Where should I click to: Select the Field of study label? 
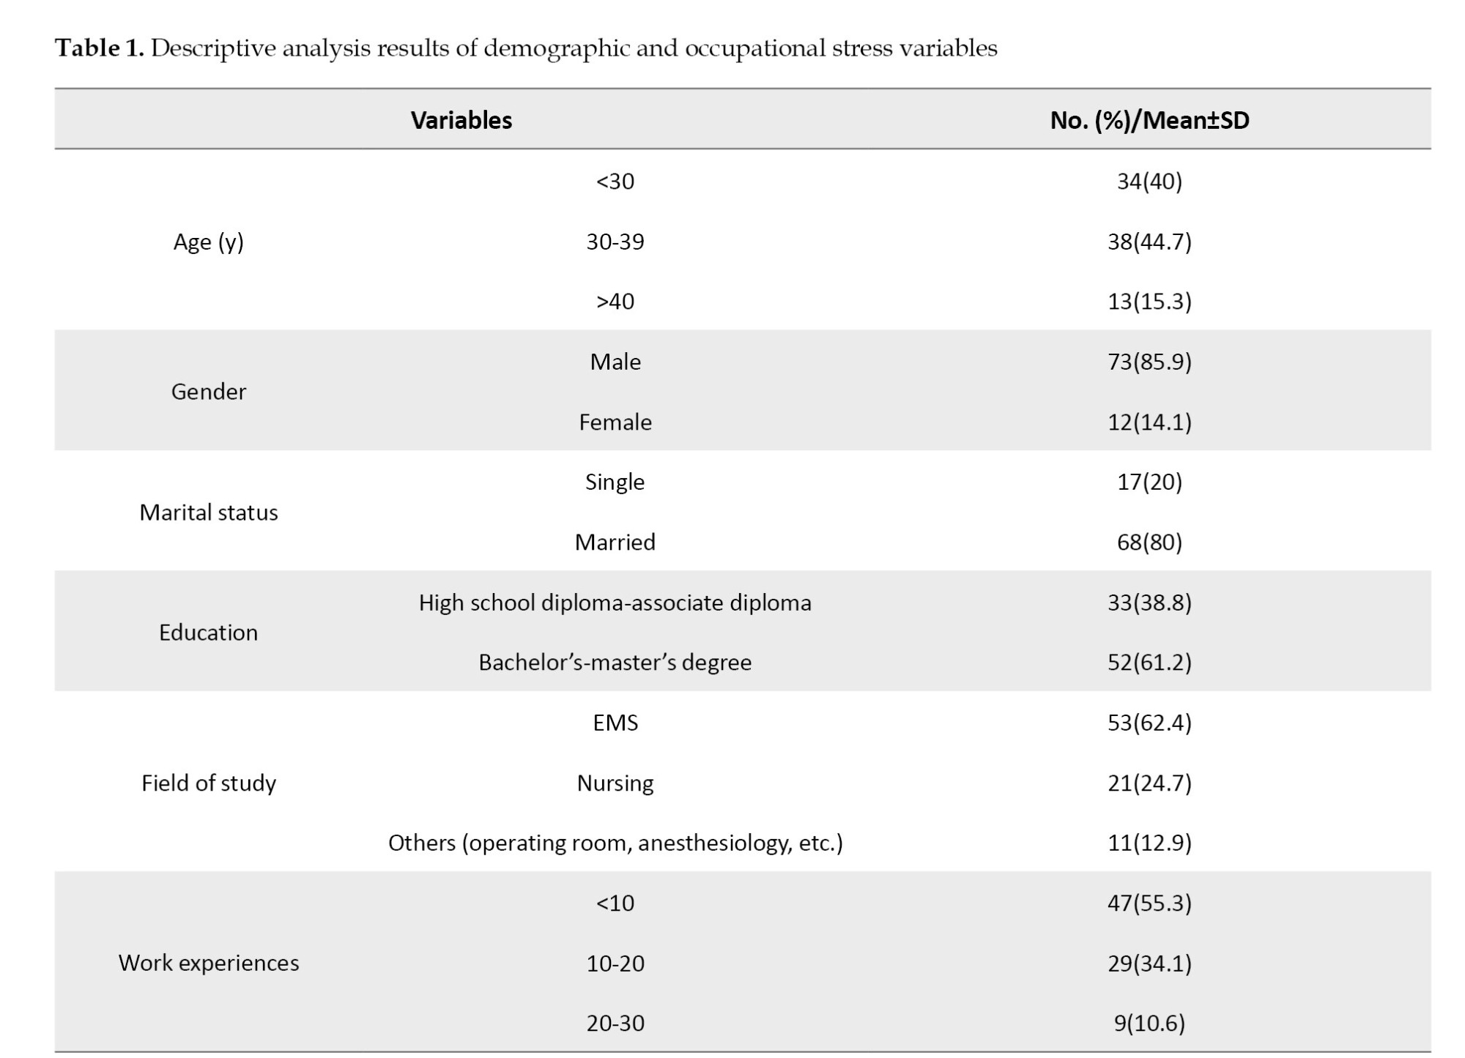point(208,783)
